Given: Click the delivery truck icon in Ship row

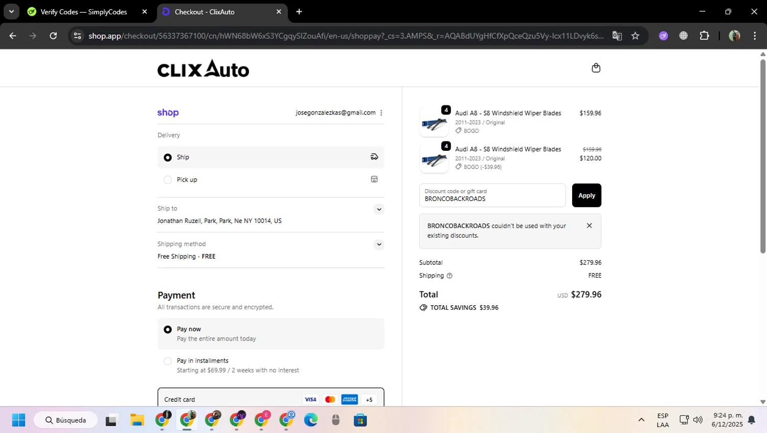Looking at the screenshot, I should [374, 157].
